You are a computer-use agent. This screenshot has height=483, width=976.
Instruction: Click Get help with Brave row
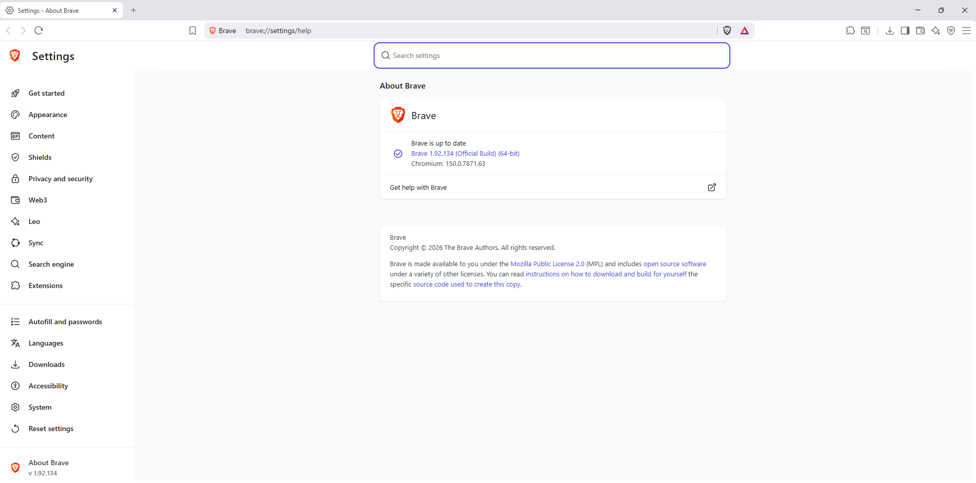tap(553, 187)
